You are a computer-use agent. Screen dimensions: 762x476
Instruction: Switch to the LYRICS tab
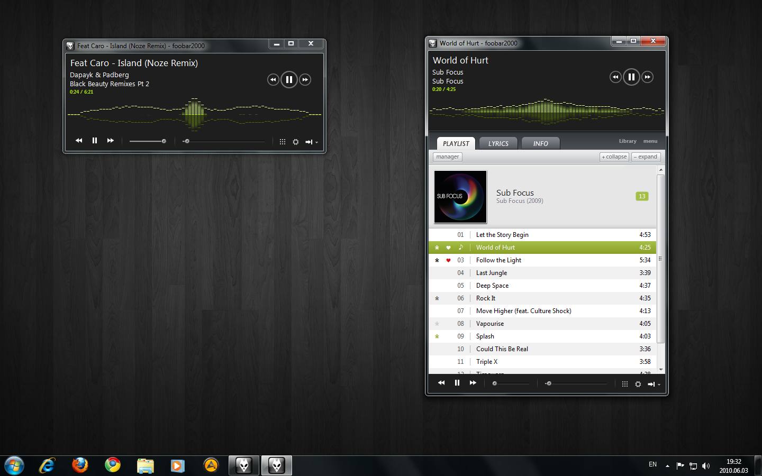coord(498,143)
